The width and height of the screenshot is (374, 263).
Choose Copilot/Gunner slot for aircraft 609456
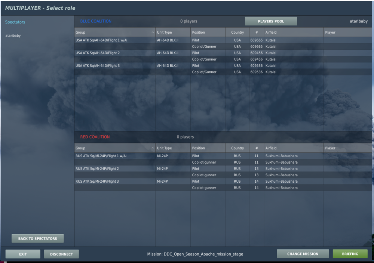[x=204, y=59]
